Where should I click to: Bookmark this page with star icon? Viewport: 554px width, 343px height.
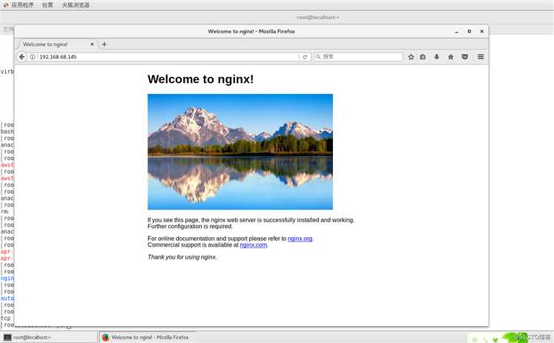pos(411,57)
